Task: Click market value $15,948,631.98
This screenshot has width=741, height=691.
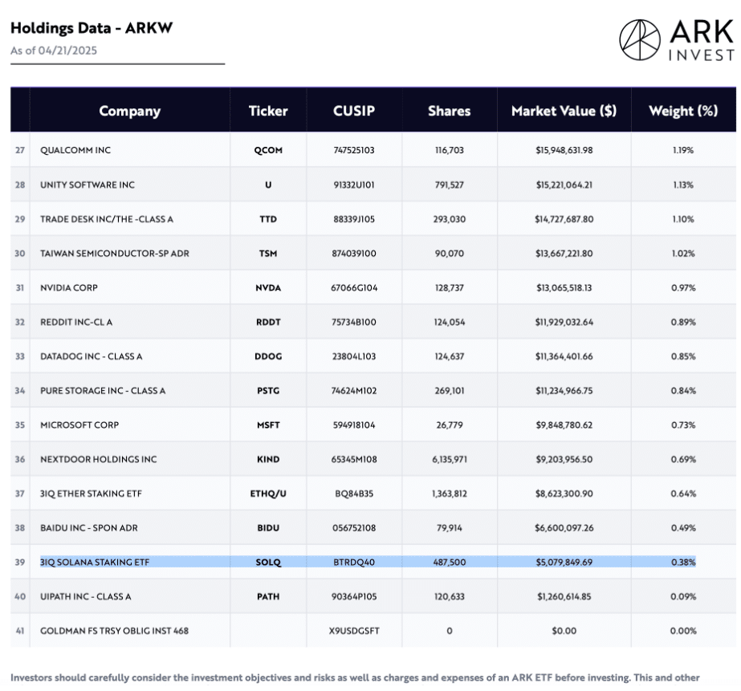Action: 564,150
